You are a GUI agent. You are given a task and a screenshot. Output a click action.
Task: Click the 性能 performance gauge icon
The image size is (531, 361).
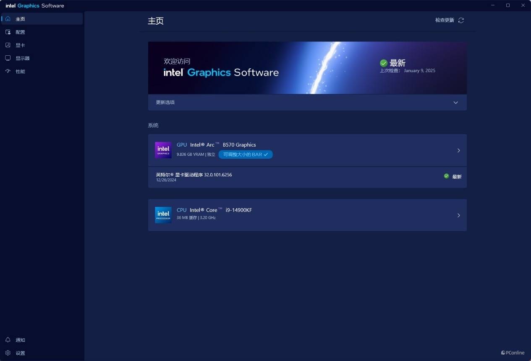pos(8,71)
